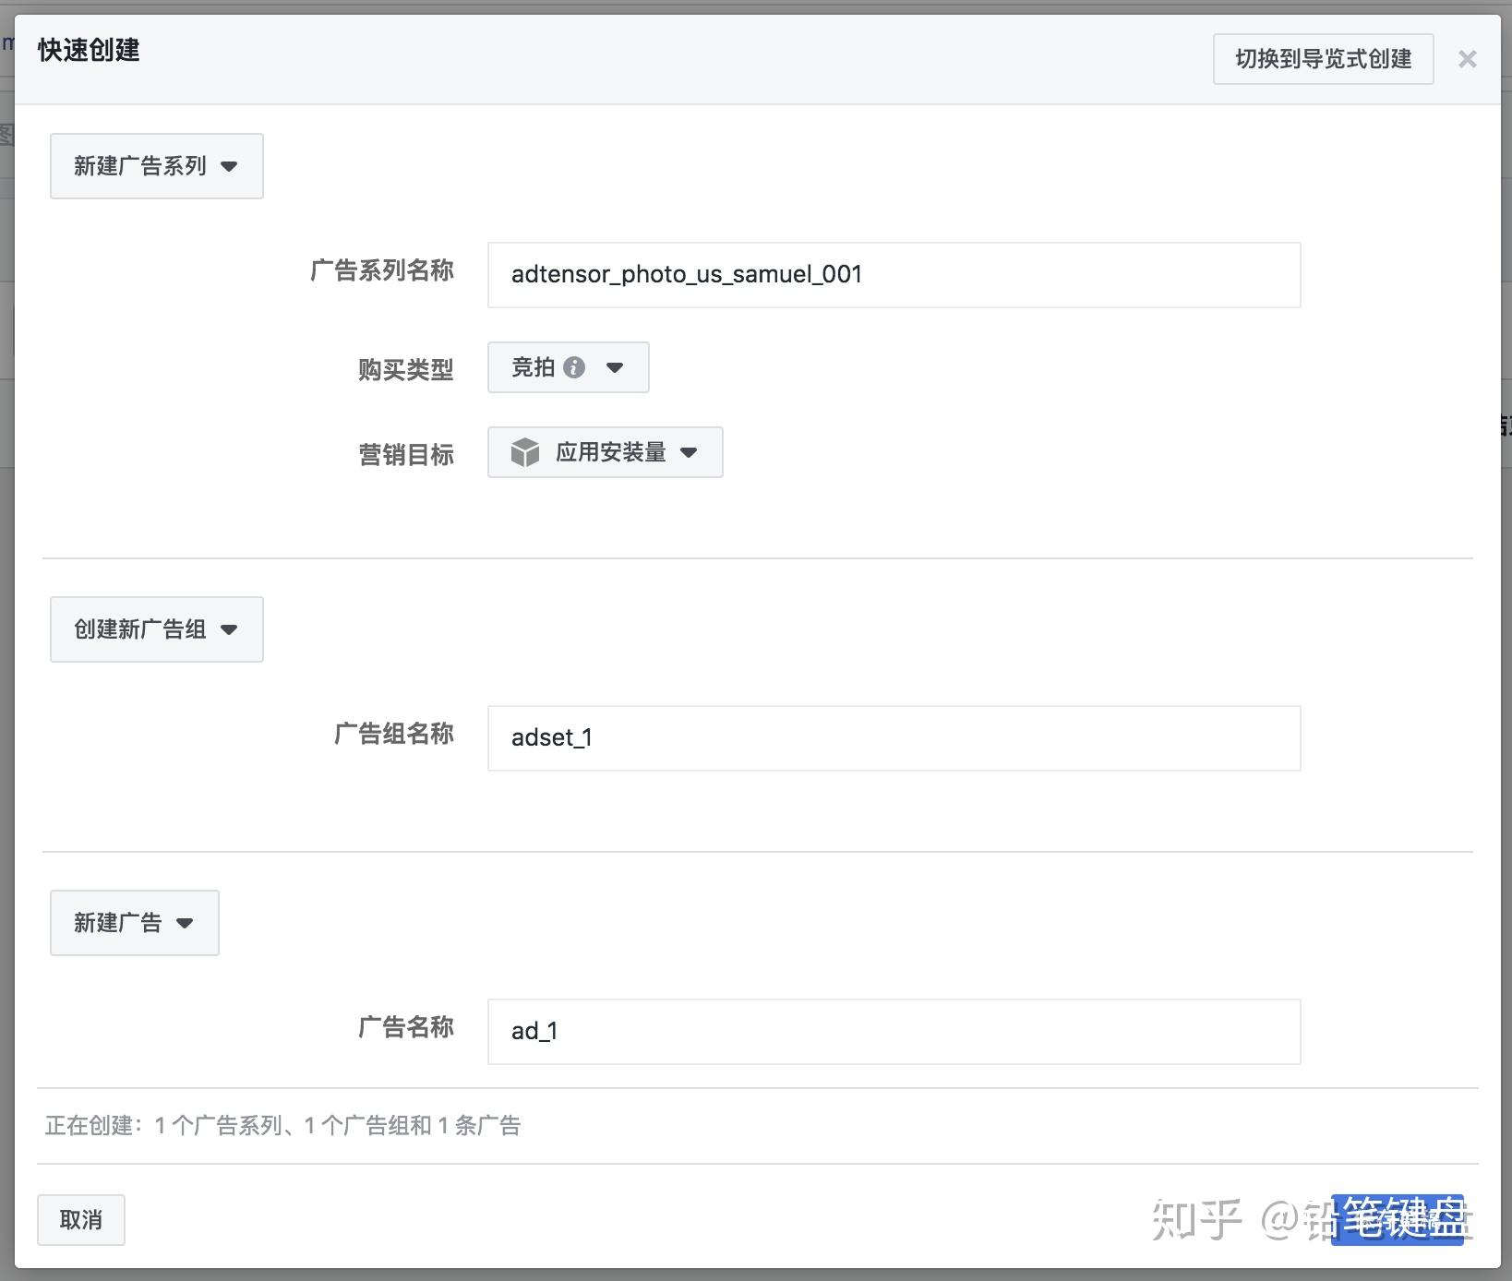Click the cube icon in 应用安装量 dropdown
Image resolution: width=1512 pixels, height=1281 pixels.
[x=525, y=452]
